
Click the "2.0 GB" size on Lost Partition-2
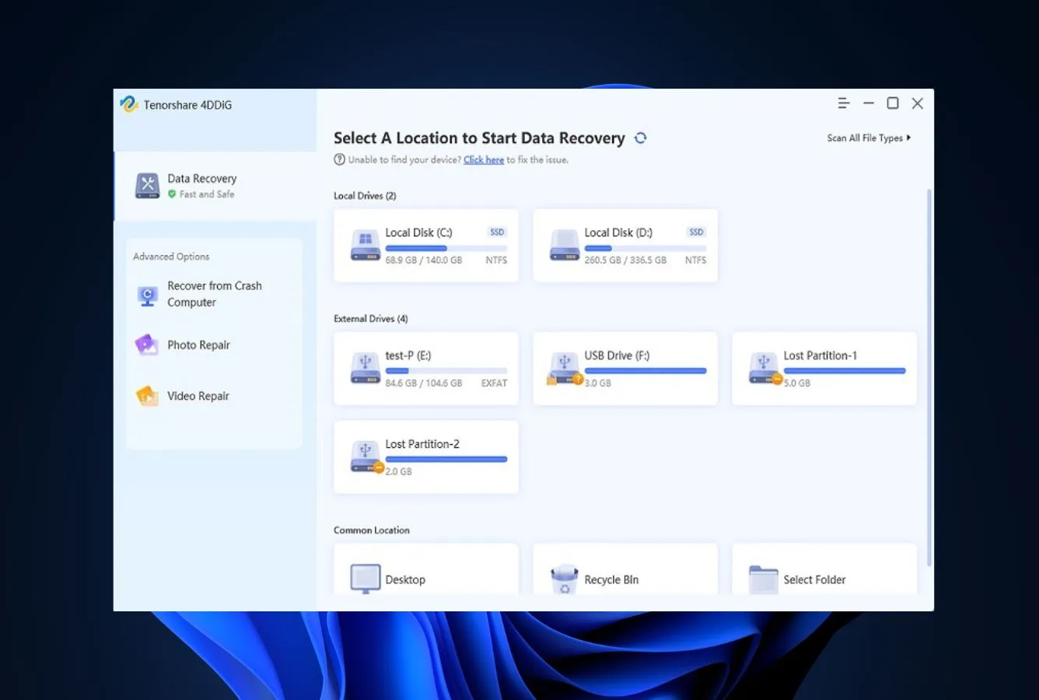(x=399, y=472)
